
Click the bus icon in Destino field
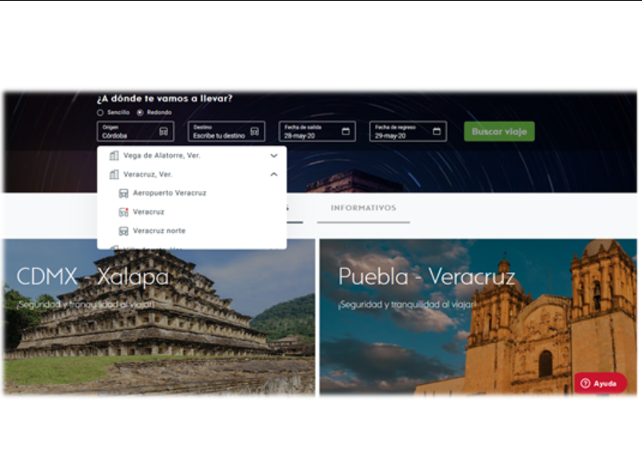pos(254,131)
